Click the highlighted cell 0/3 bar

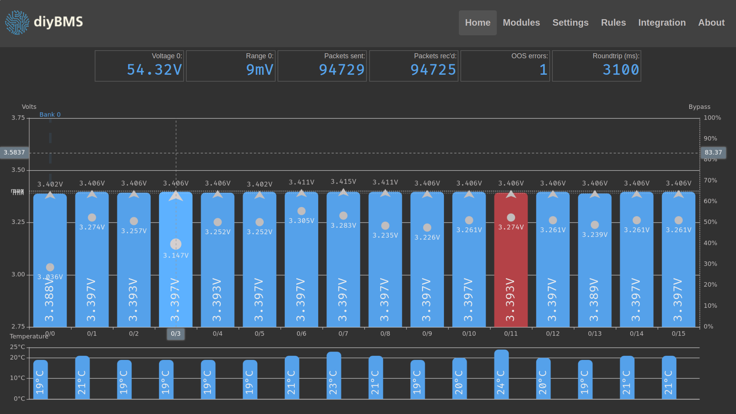click(x=176, y=260)
